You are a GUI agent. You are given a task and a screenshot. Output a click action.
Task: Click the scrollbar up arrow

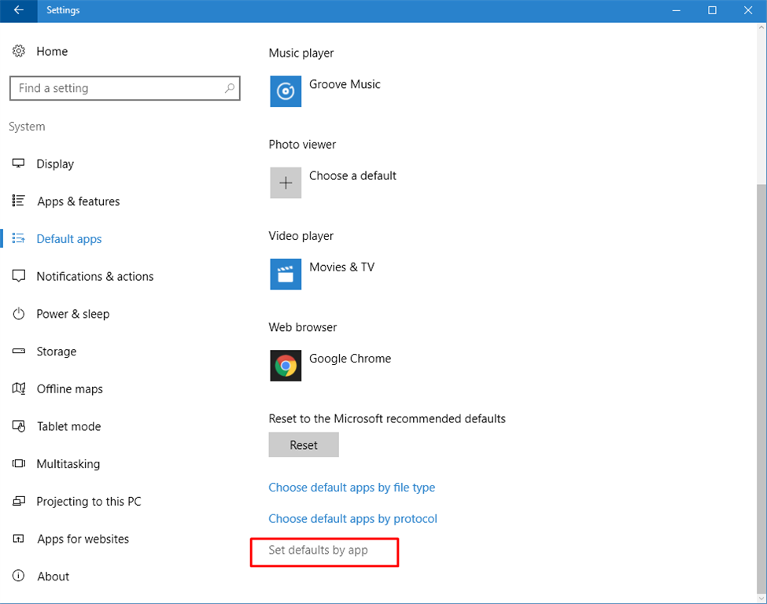(761, 28)
